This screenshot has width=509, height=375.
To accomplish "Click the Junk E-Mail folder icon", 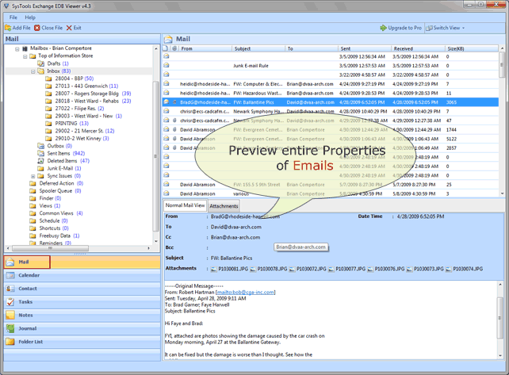I will 41,168.
